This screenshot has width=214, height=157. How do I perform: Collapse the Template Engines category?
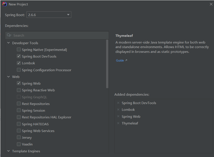(x=9, y=151)
